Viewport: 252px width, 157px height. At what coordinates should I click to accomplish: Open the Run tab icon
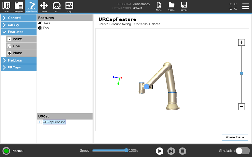[x=6, y=6]
